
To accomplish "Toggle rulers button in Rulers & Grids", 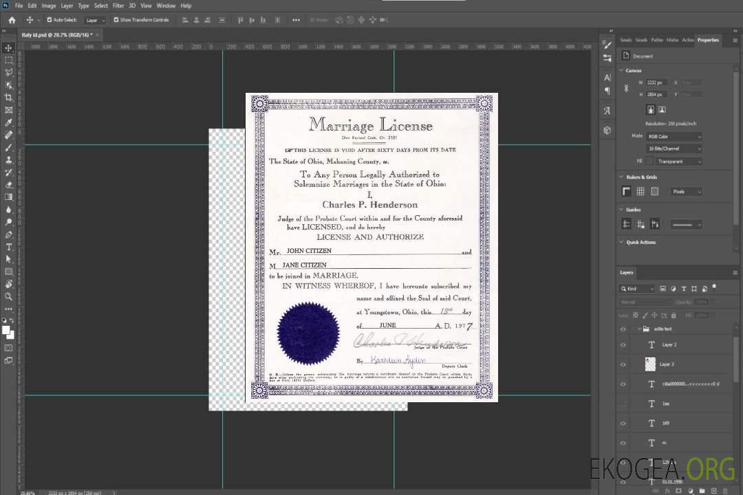I will click(x=627, y=191).
